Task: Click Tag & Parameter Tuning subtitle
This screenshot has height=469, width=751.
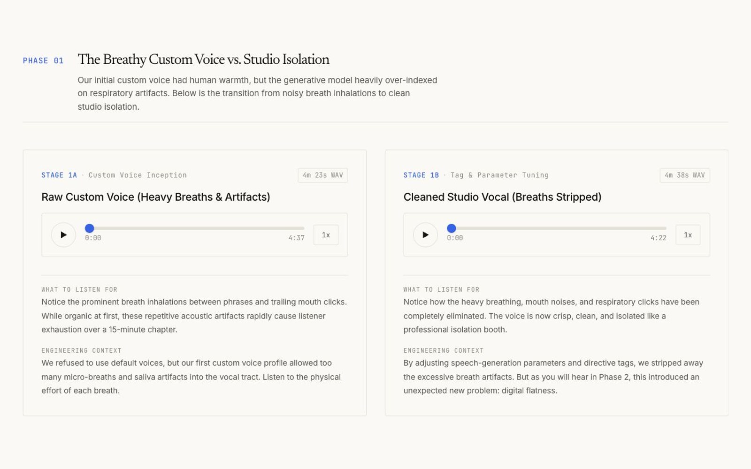Action: [x=499, y=175]
